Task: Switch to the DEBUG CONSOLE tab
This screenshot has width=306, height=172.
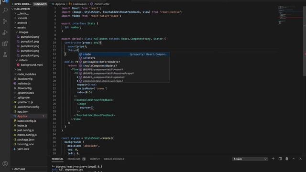Action: click(114, 159)
